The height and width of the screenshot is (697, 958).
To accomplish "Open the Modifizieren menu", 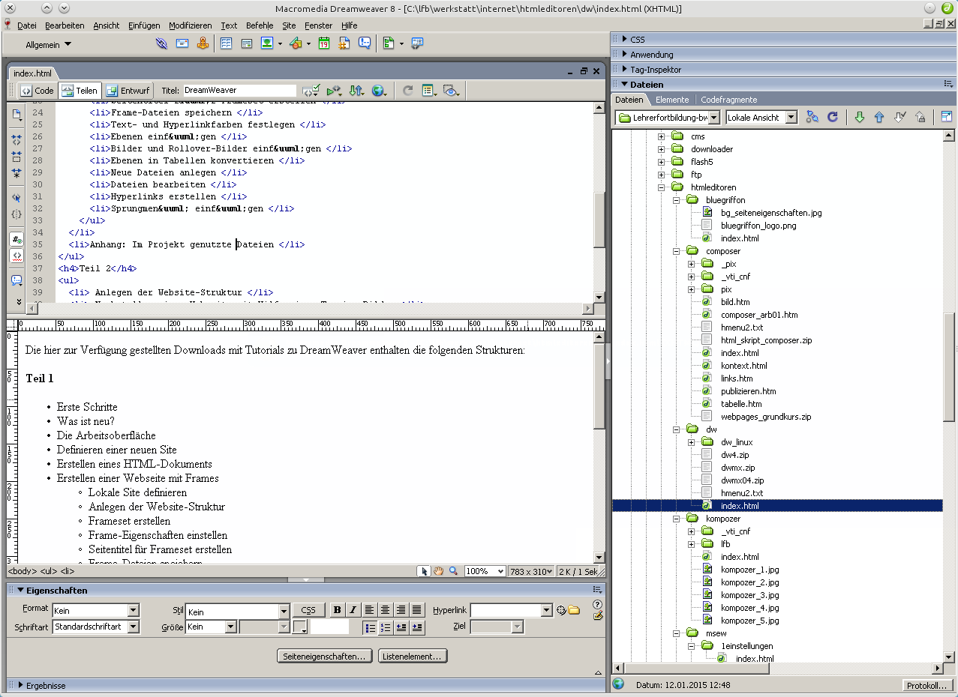I will (x=191, y=25).
